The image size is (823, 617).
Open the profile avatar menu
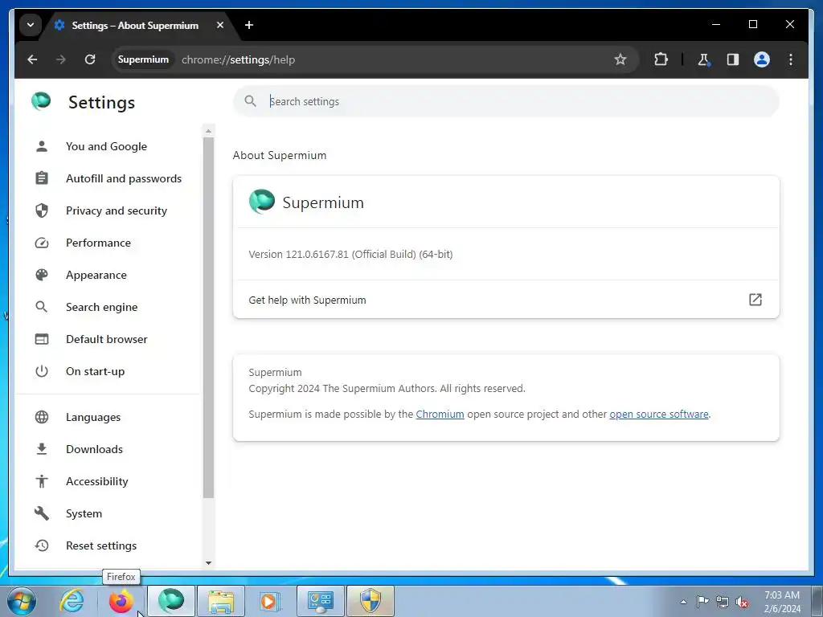(x=762, y=59)
